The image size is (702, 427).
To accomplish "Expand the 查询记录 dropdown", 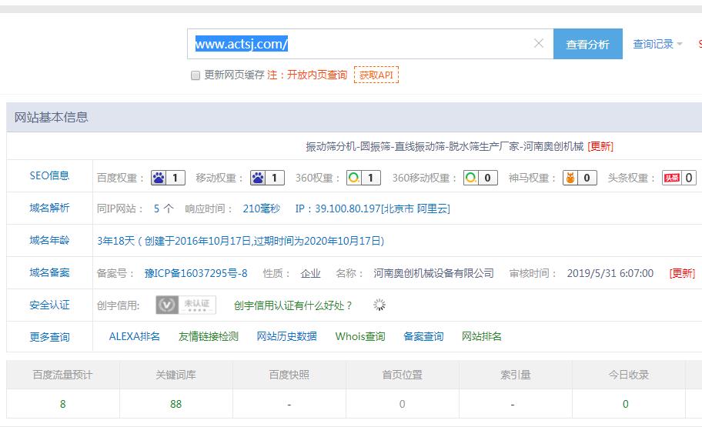I will (x=657, y=45).
